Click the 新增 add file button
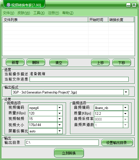Screen dimensions: 139x160 click(x=15, y=62)
